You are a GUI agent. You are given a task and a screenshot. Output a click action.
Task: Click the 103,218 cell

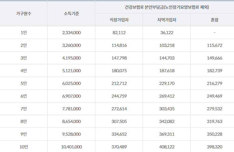[167, 45]
